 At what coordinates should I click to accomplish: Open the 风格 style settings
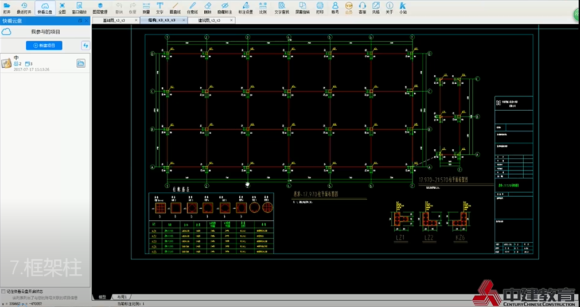(x=376, y=8)
